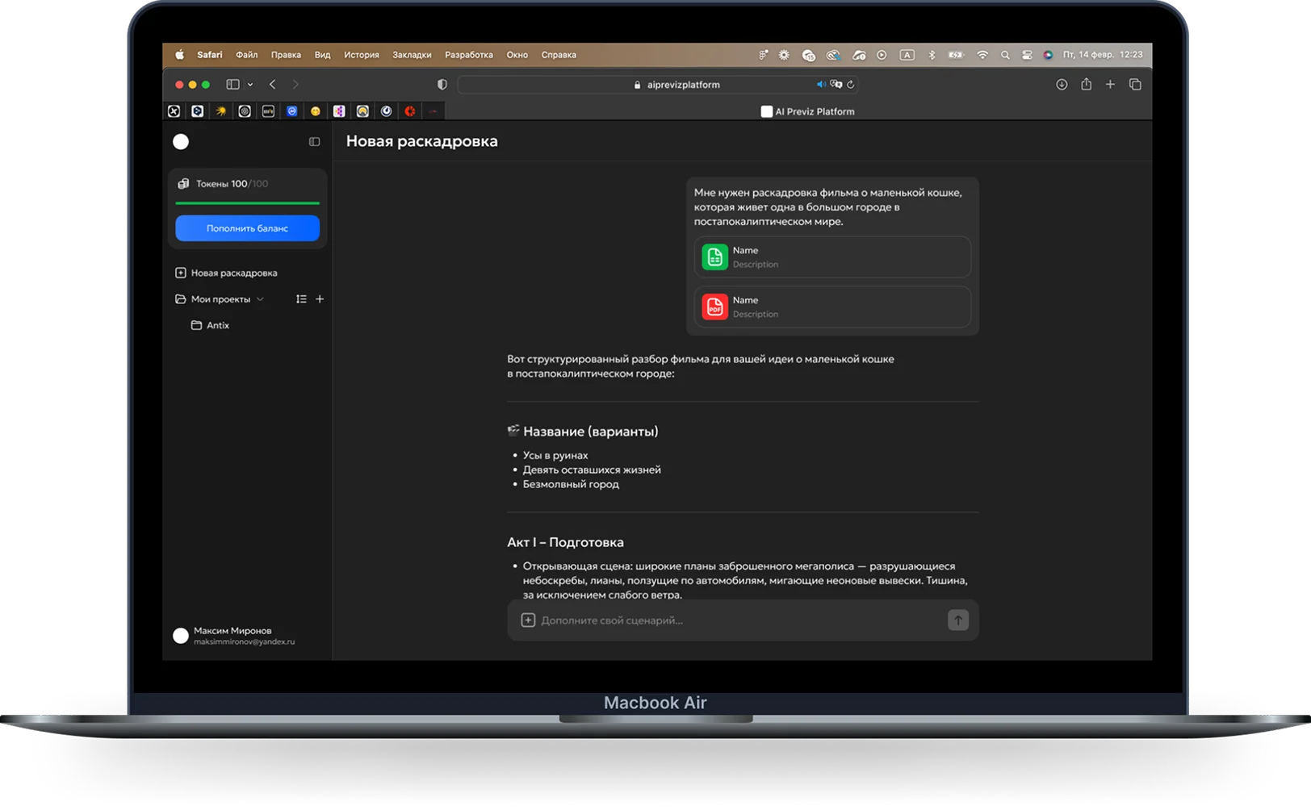Open Окно menu
The height and width of the screenshot is (810, 1311).
coord(517,55)
